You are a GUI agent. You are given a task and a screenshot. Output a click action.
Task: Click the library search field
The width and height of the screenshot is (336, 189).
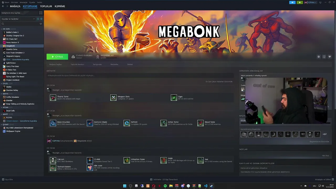(20, 24)
